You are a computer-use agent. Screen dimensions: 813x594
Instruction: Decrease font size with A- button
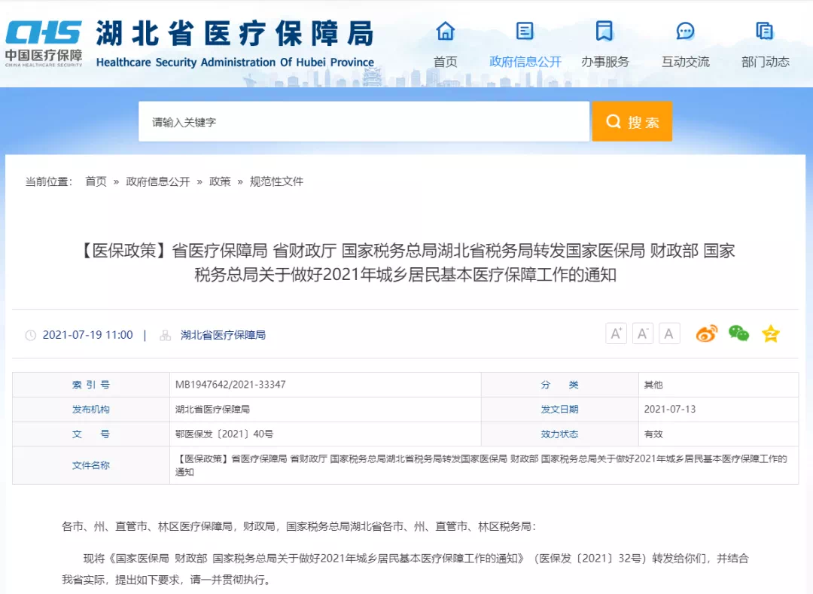point(642,334)
